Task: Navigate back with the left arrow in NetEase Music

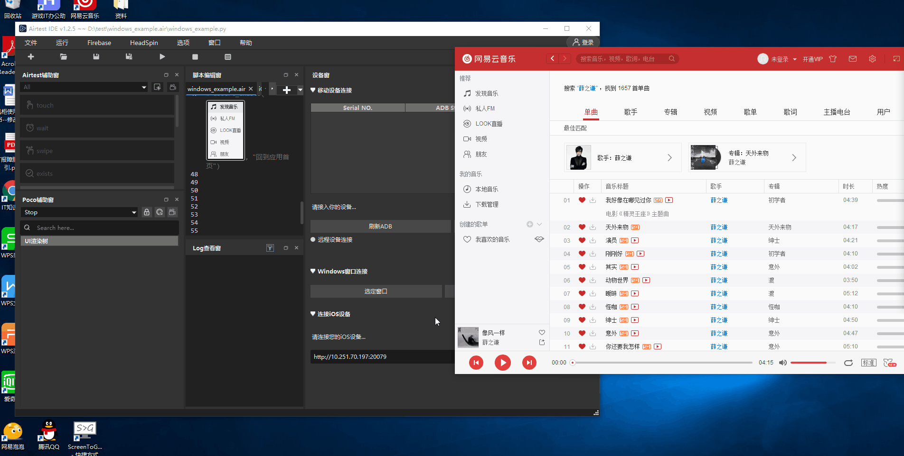Action: click(552, 58)
